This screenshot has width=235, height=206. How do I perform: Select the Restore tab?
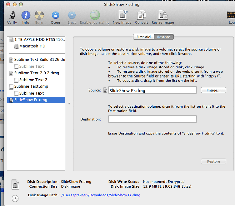pyautogui.click(x=163, y=37)
